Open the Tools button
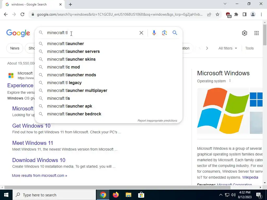Screen dimensions: 267x200 pos(249,48)
